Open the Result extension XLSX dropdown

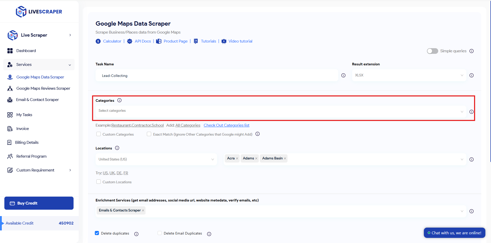tap(409, 75)
